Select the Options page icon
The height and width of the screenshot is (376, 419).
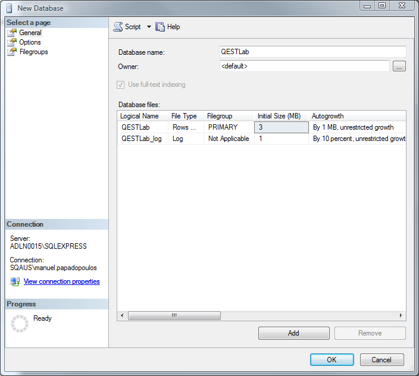(x=12, y=42)
